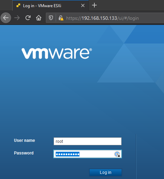The image size is (164, 179).
Task: Click the User name label
Action: 24,140
